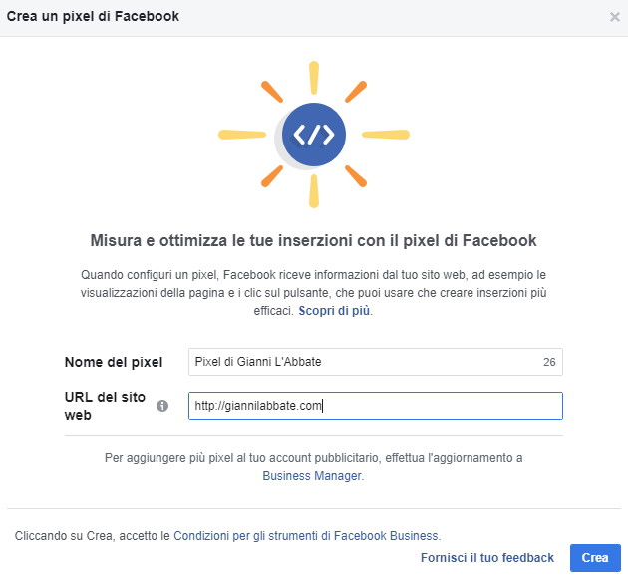
Task: Open the Scopri di più link
Action: [335, 310]
